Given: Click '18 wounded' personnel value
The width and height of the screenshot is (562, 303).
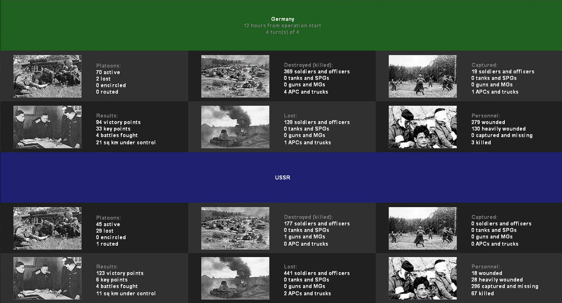Looking at the screenshot, I should pyautogui.click(x=487, y=273).
